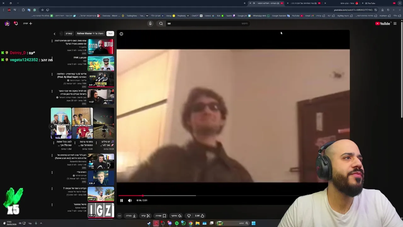The height and width of the screenshot is (227, 403).
Task: Open the Create button with plus sign
Action: (28, 23)
